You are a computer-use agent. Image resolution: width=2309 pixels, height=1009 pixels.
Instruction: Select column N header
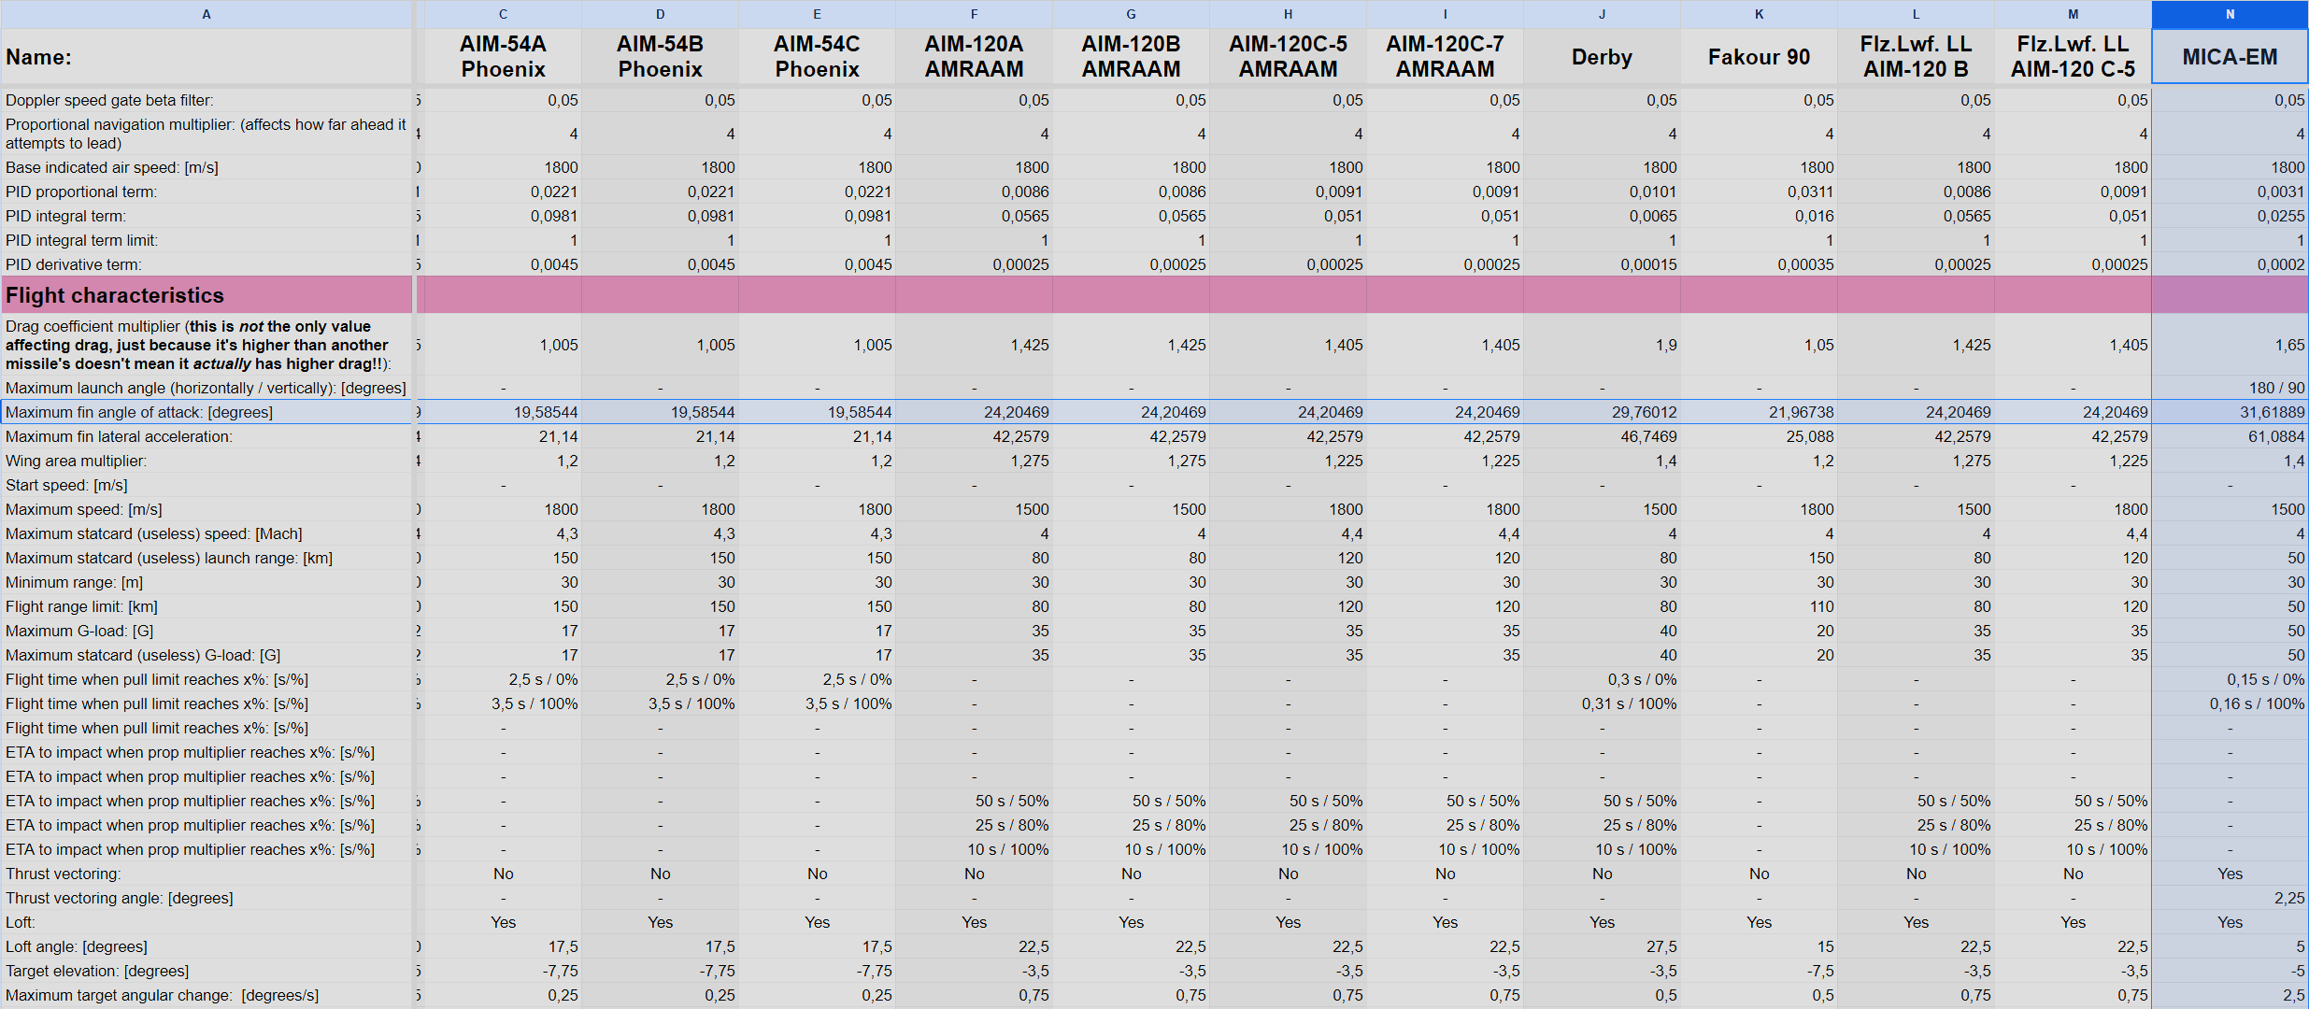tap(2230, 14)
